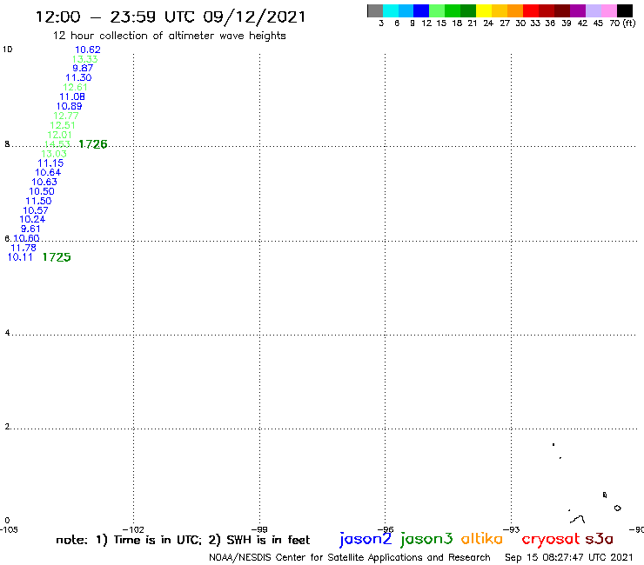
Task: Click the yellow swatch in the color legend
Action: 484,10
